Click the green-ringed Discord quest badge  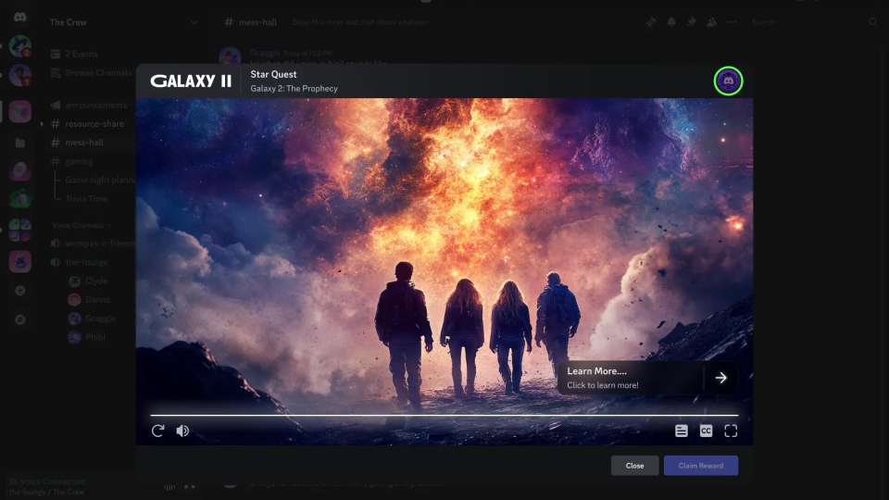point(728,81)
